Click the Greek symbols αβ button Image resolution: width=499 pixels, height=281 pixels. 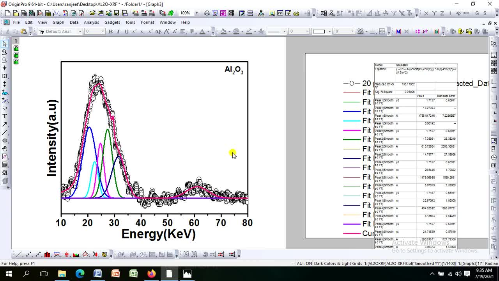click(158, 31)
